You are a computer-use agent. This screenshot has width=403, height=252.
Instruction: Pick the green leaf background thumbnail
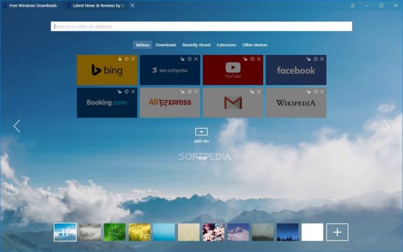[x=115, y=233]
